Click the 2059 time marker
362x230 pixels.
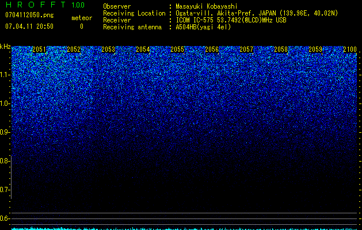click(x=315, y=49)
